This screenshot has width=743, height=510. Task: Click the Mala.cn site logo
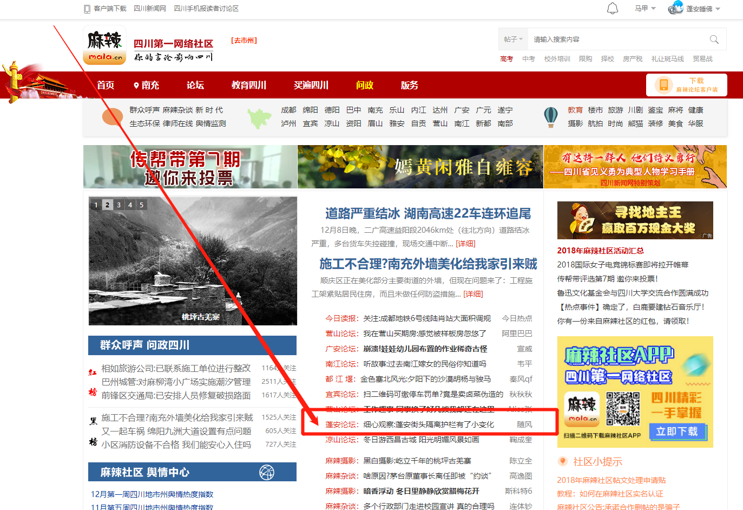click(x=104, y=45)
